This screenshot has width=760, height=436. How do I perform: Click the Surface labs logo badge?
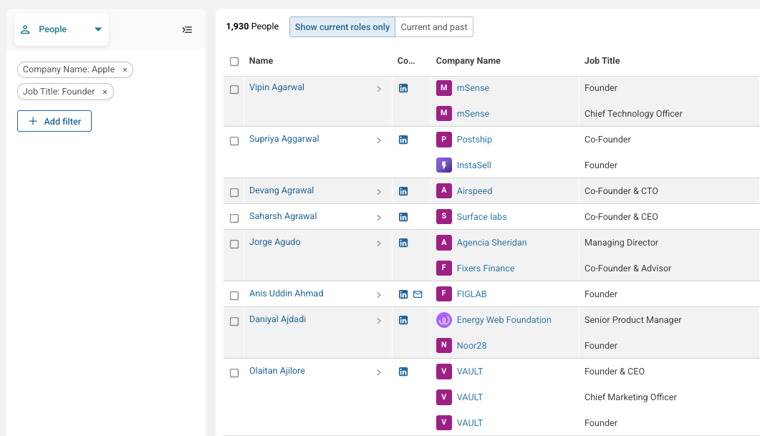pyautogui.click(x=444, y=216)
